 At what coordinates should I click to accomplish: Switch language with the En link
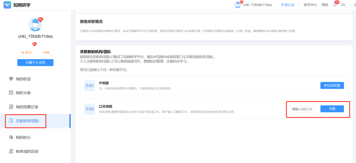343,5
